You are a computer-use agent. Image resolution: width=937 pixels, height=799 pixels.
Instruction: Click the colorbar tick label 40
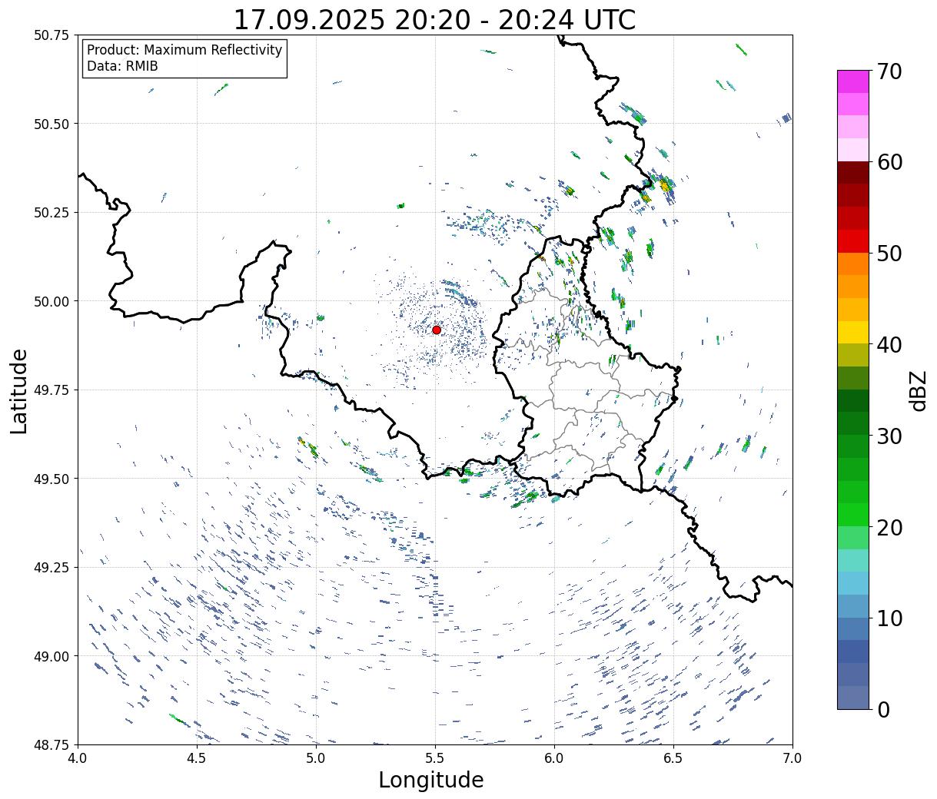[889, 345]
